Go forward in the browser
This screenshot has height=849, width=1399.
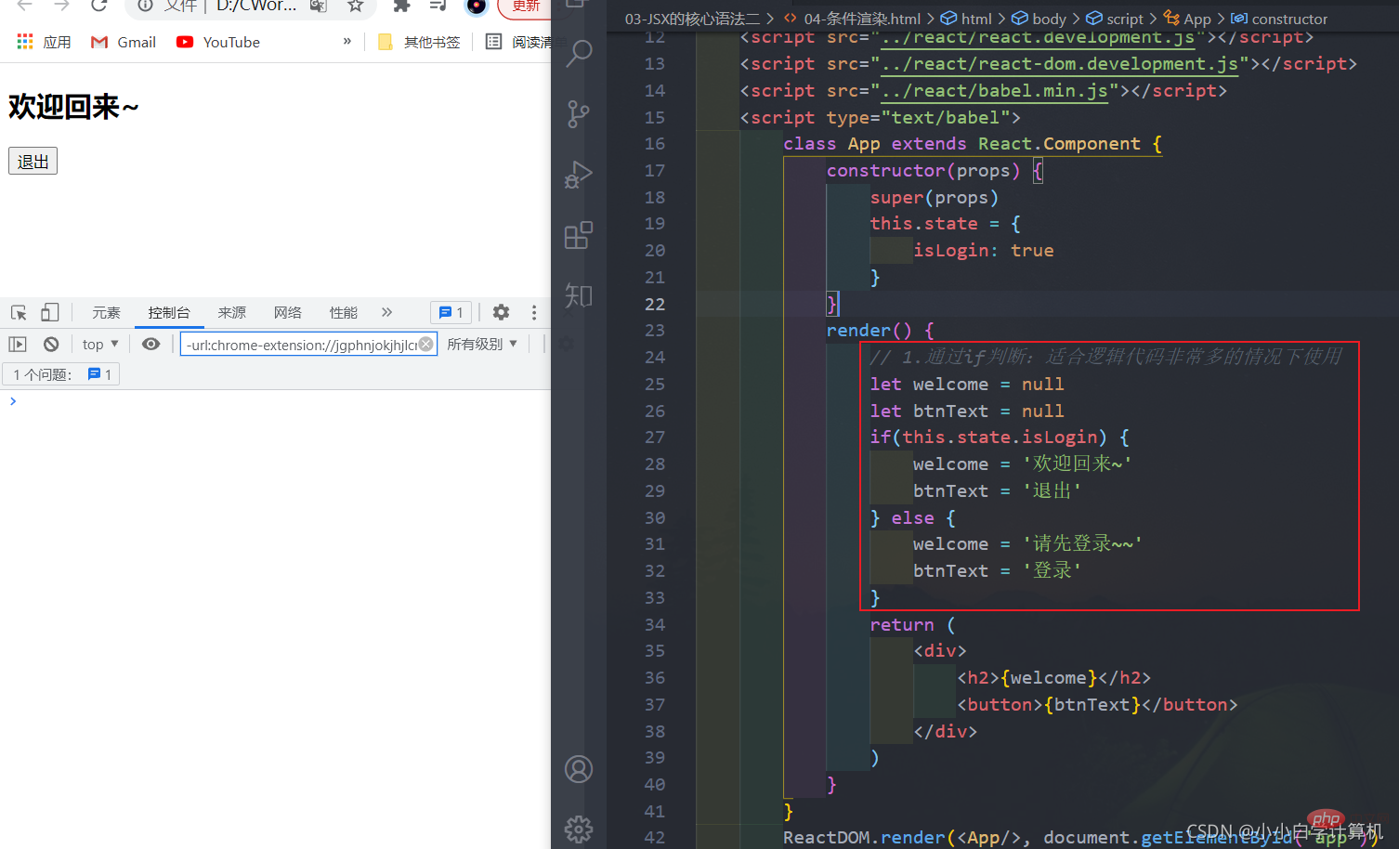point(61,6)
